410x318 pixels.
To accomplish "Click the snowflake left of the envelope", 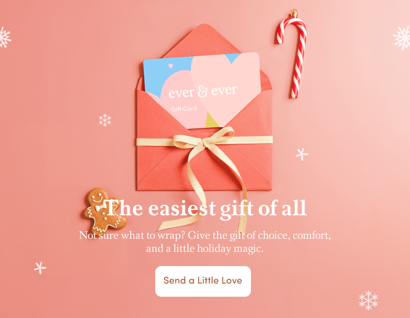I will [x=105, y=120].
